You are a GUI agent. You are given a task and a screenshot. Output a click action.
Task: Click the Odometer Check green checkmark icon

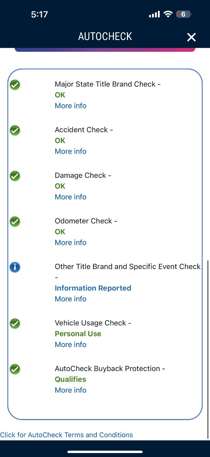pyautogui.click(x=15, y=222)
